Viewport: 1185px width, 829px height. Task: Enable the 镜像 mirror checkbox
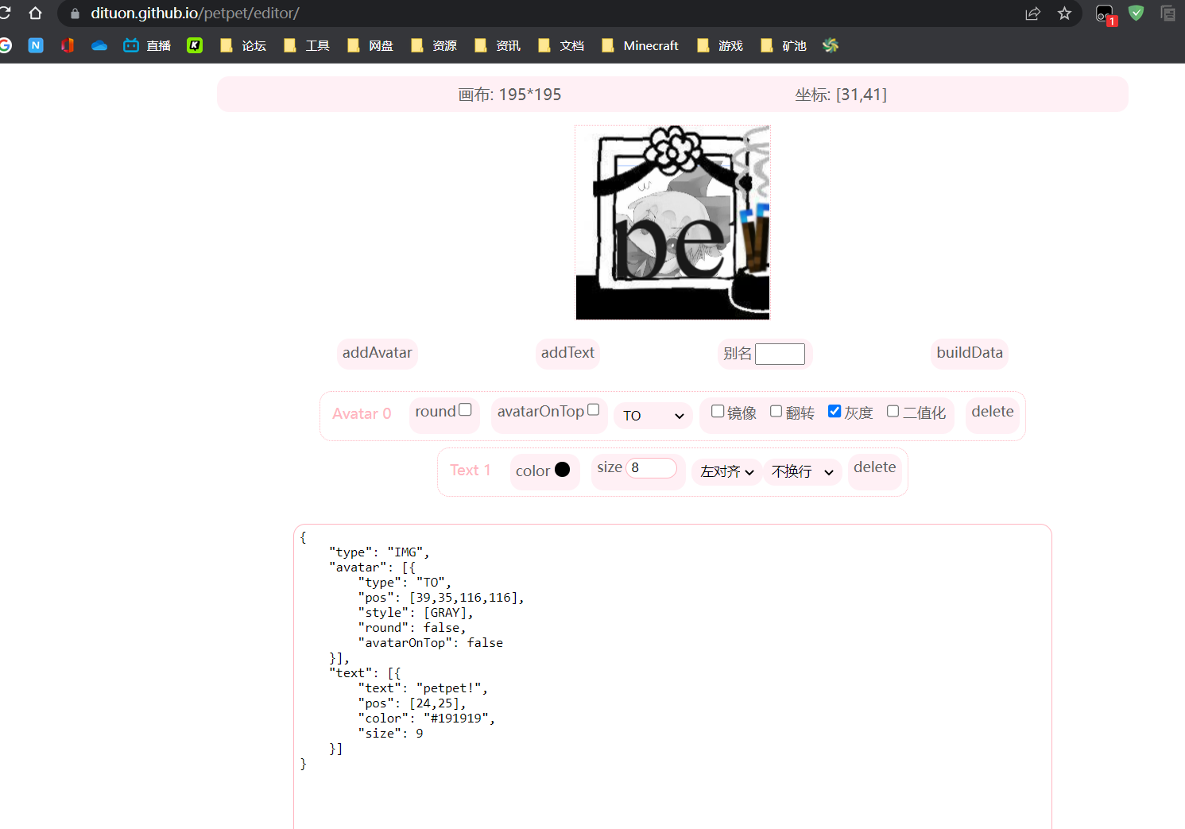[718, 411]
